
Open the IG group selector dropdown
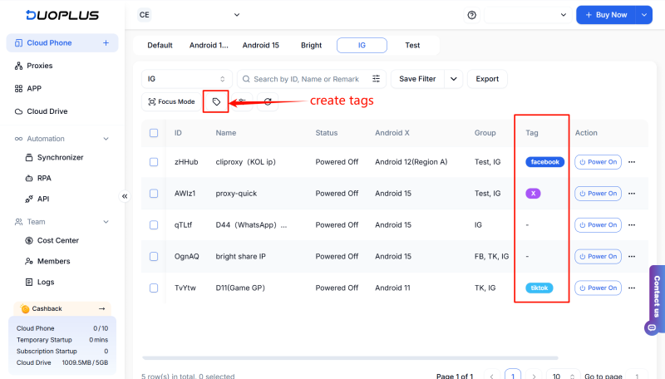pos(186,79)
